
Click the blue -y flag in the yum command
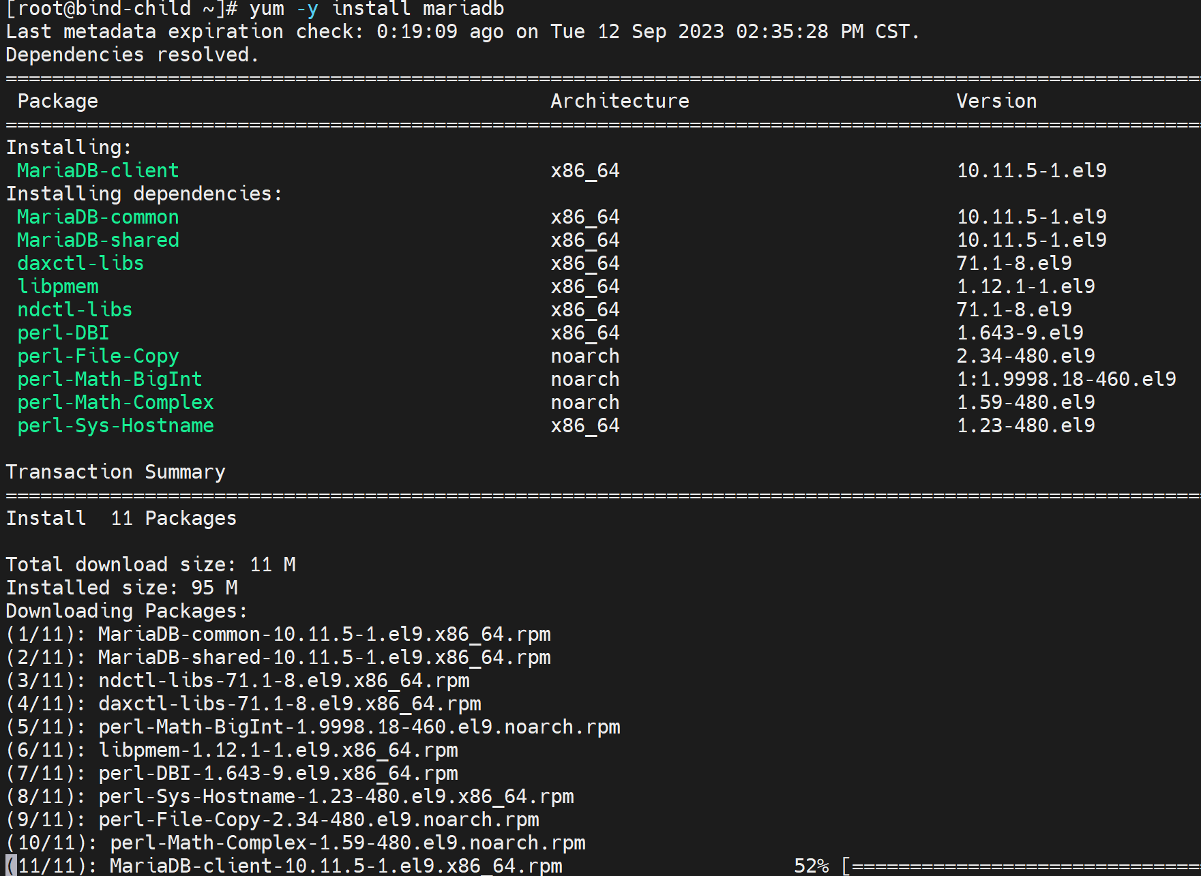(307, 10)
